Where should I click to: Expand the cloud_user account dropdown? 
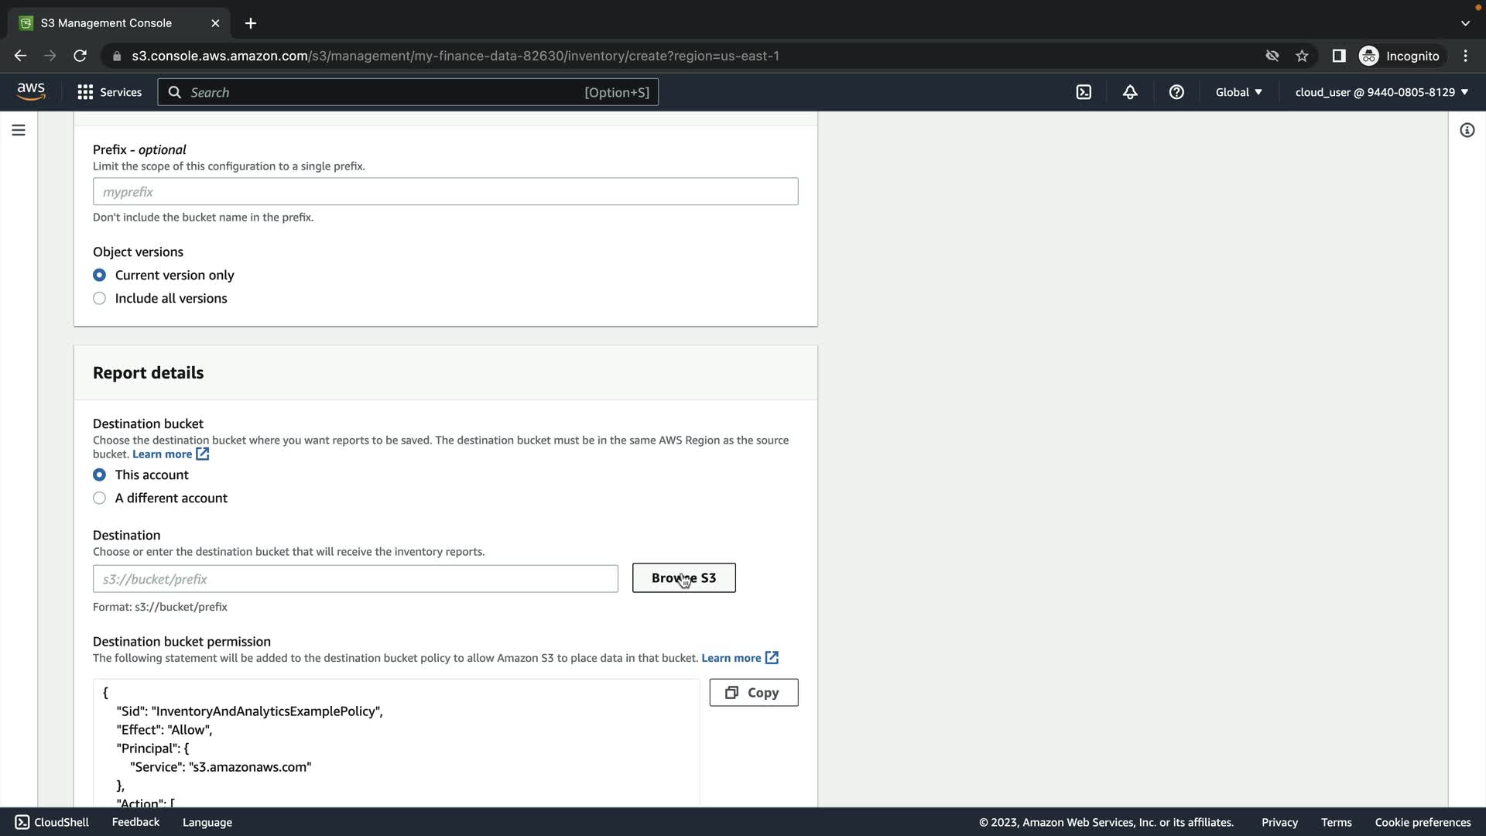(x=1382, y=92)
